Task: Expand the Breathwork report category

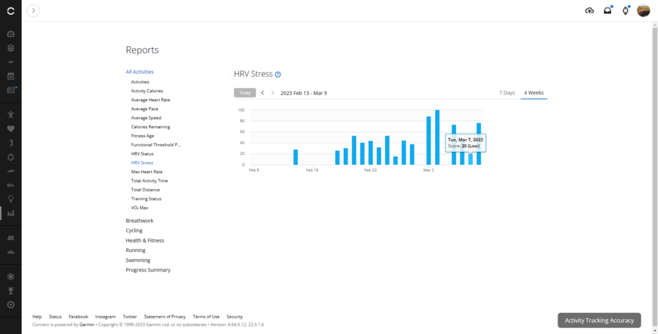Action: click(x=139, y=221)
